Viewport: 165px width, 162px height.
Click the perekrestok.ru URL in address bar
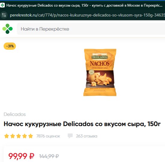(x=87, y=15)
